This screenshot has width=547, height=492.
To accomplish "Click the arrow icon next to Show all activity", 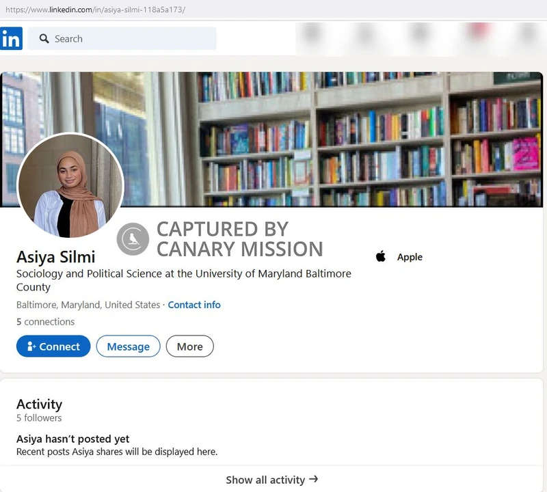I will (312, 480).
